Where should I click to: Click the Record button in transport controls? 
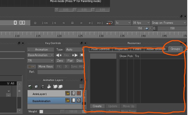click(x=35, y=23)
